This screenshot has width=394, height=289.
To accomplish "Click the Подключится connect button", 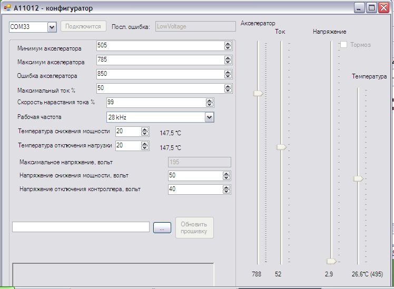I will tap(83, 26).
